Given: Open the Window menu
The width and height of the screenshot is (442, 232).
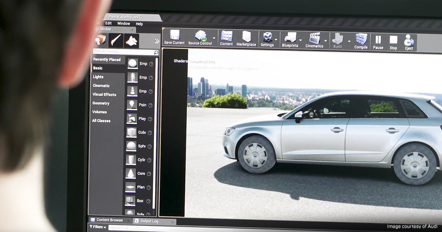Looking at the screenshot, I should (123, 24).
